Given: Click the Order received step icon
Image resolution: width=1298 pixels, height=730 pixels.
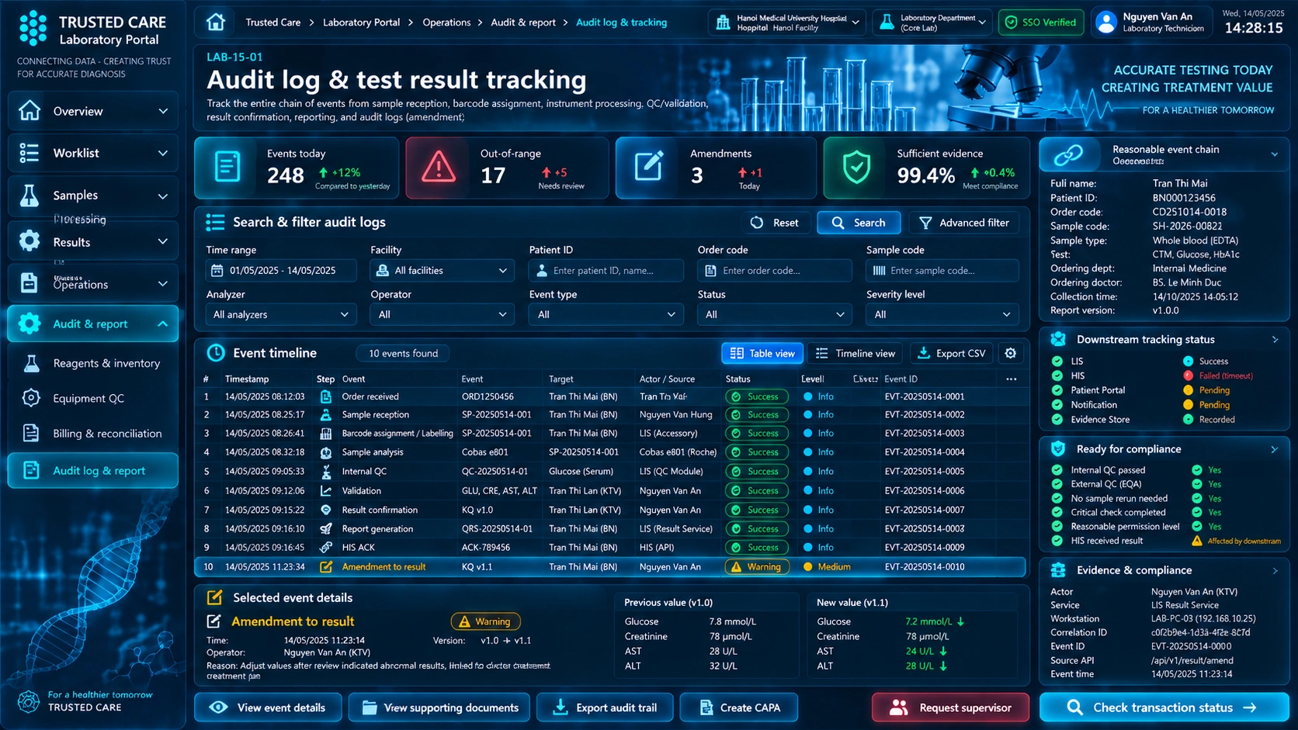Looking at the screenshot, I should (326, 396).
